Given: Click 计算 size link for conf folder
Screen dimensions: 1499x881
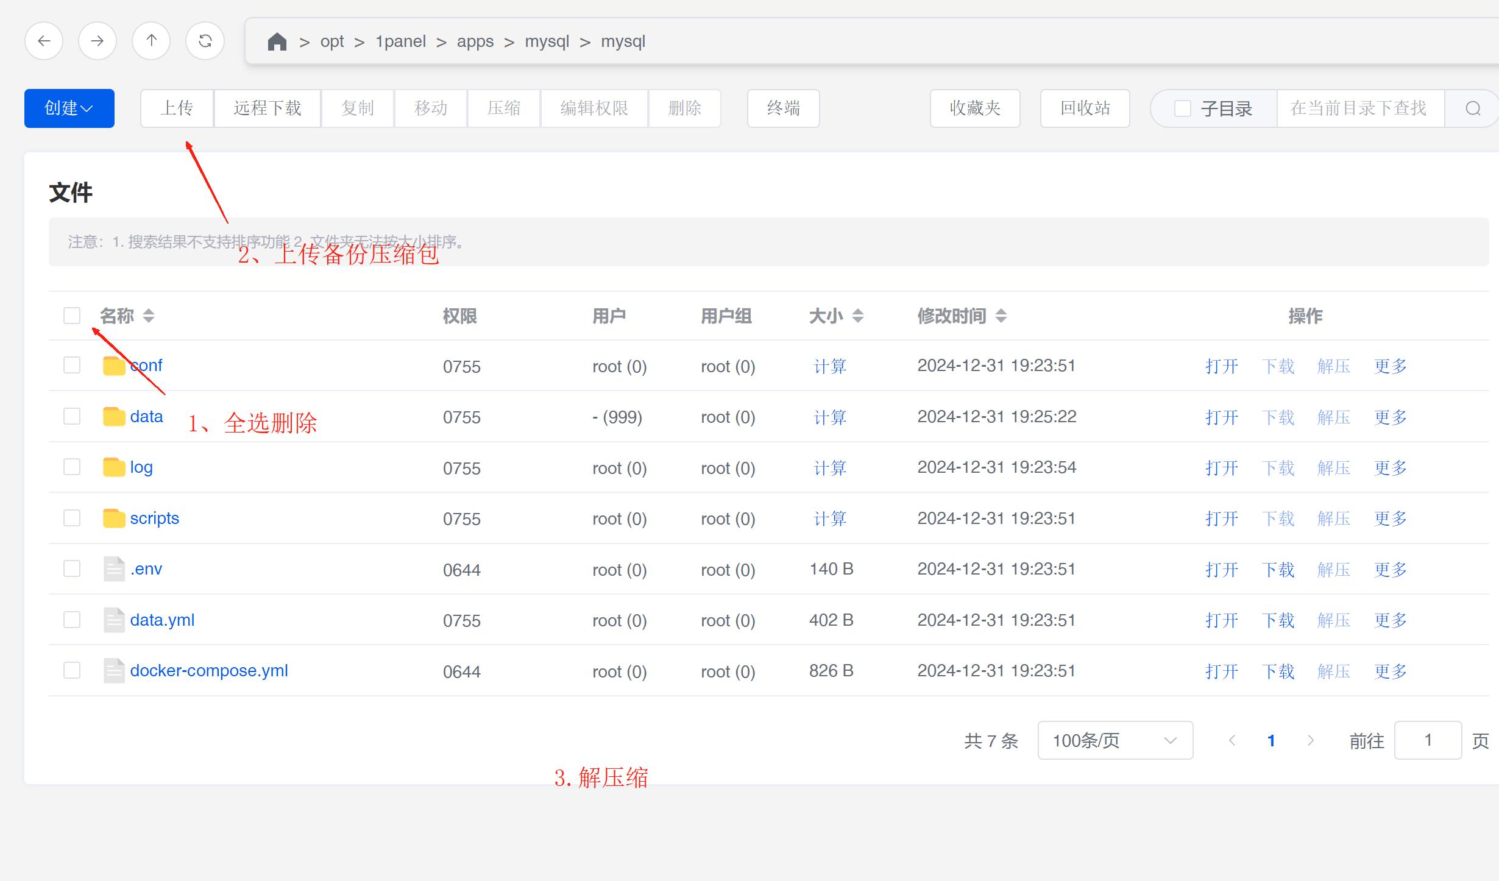Looking at the screenshot, I should (x=830, y=366).
